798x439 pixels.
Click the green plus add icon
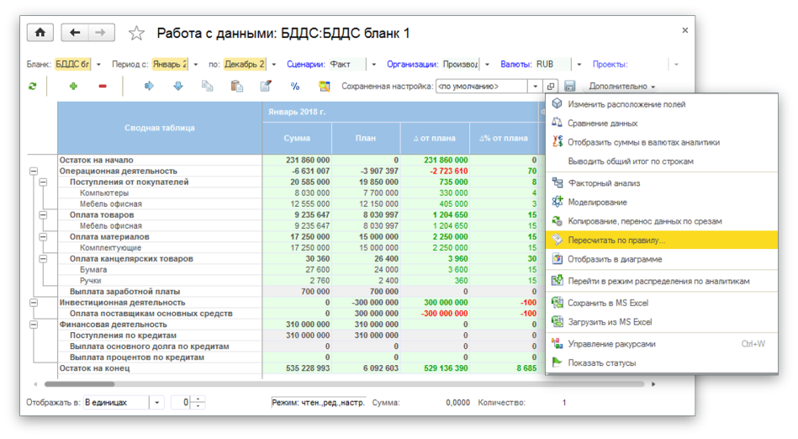coord(73,86)
